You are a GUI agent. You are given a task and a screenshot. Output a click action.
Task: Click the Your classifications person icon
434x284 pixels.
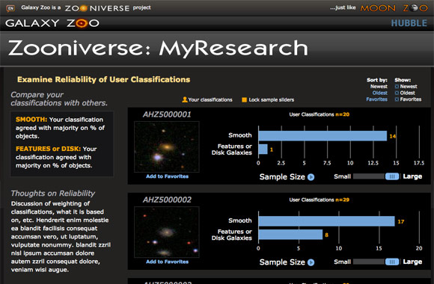185,99
